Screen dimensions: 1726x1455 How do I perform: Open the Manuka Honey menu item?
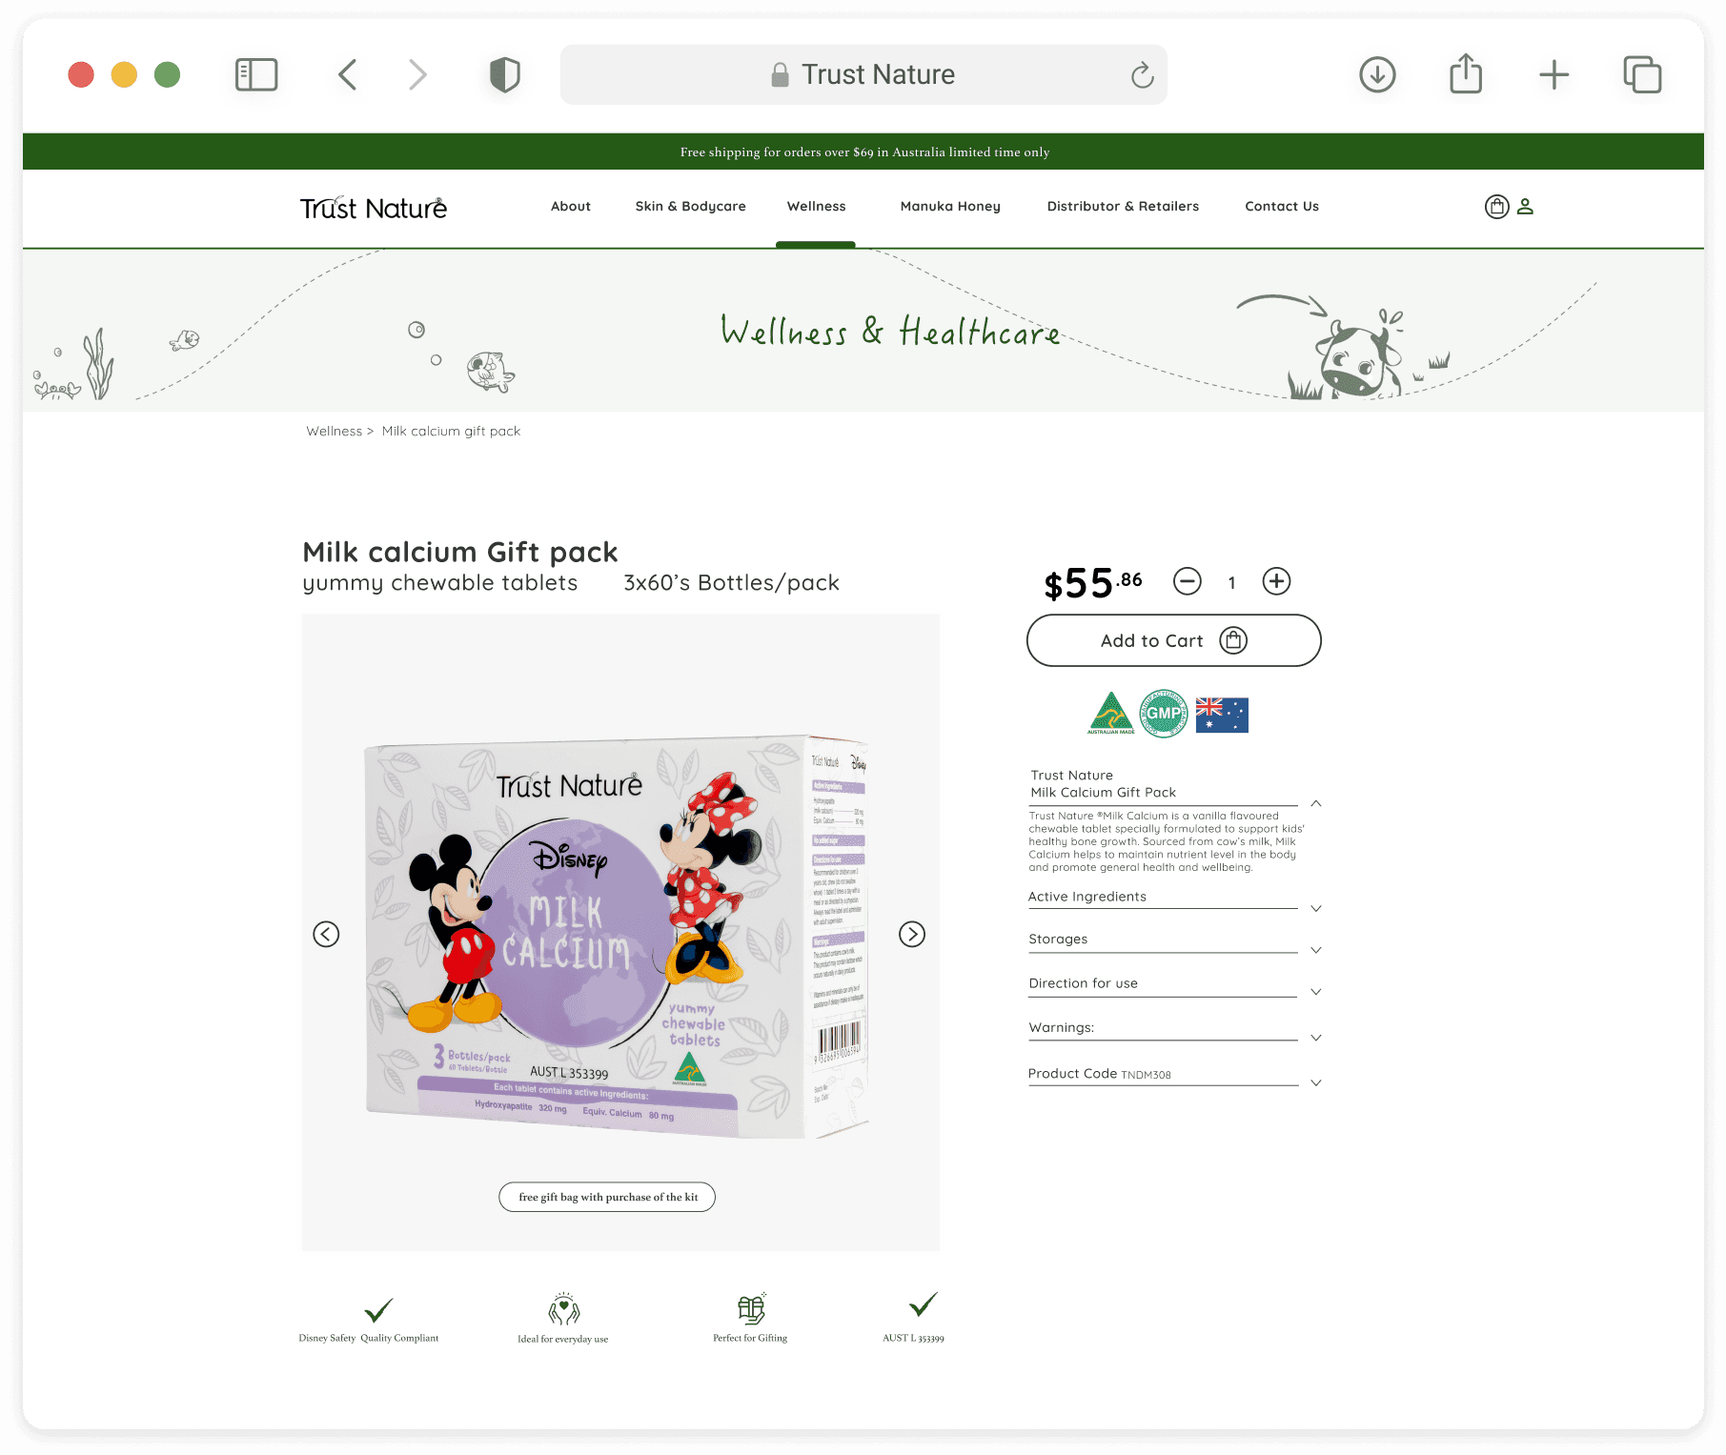950,206
